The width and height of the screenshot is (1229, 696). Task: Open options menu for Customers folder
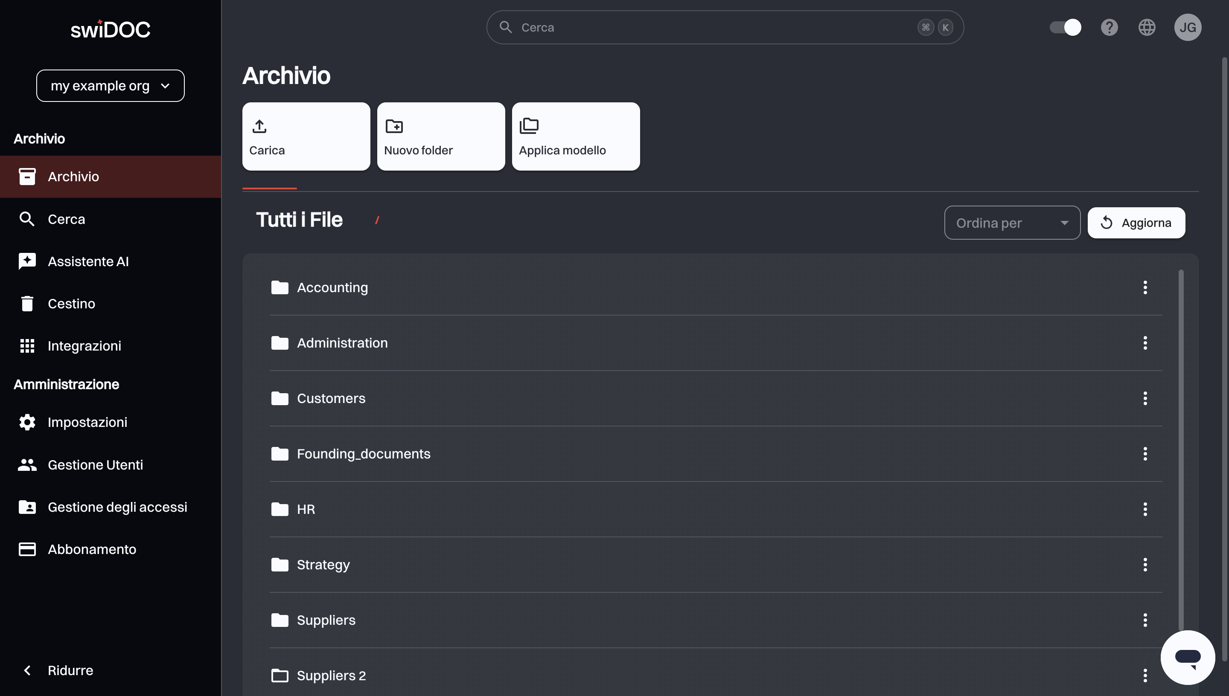point(1145,398)
